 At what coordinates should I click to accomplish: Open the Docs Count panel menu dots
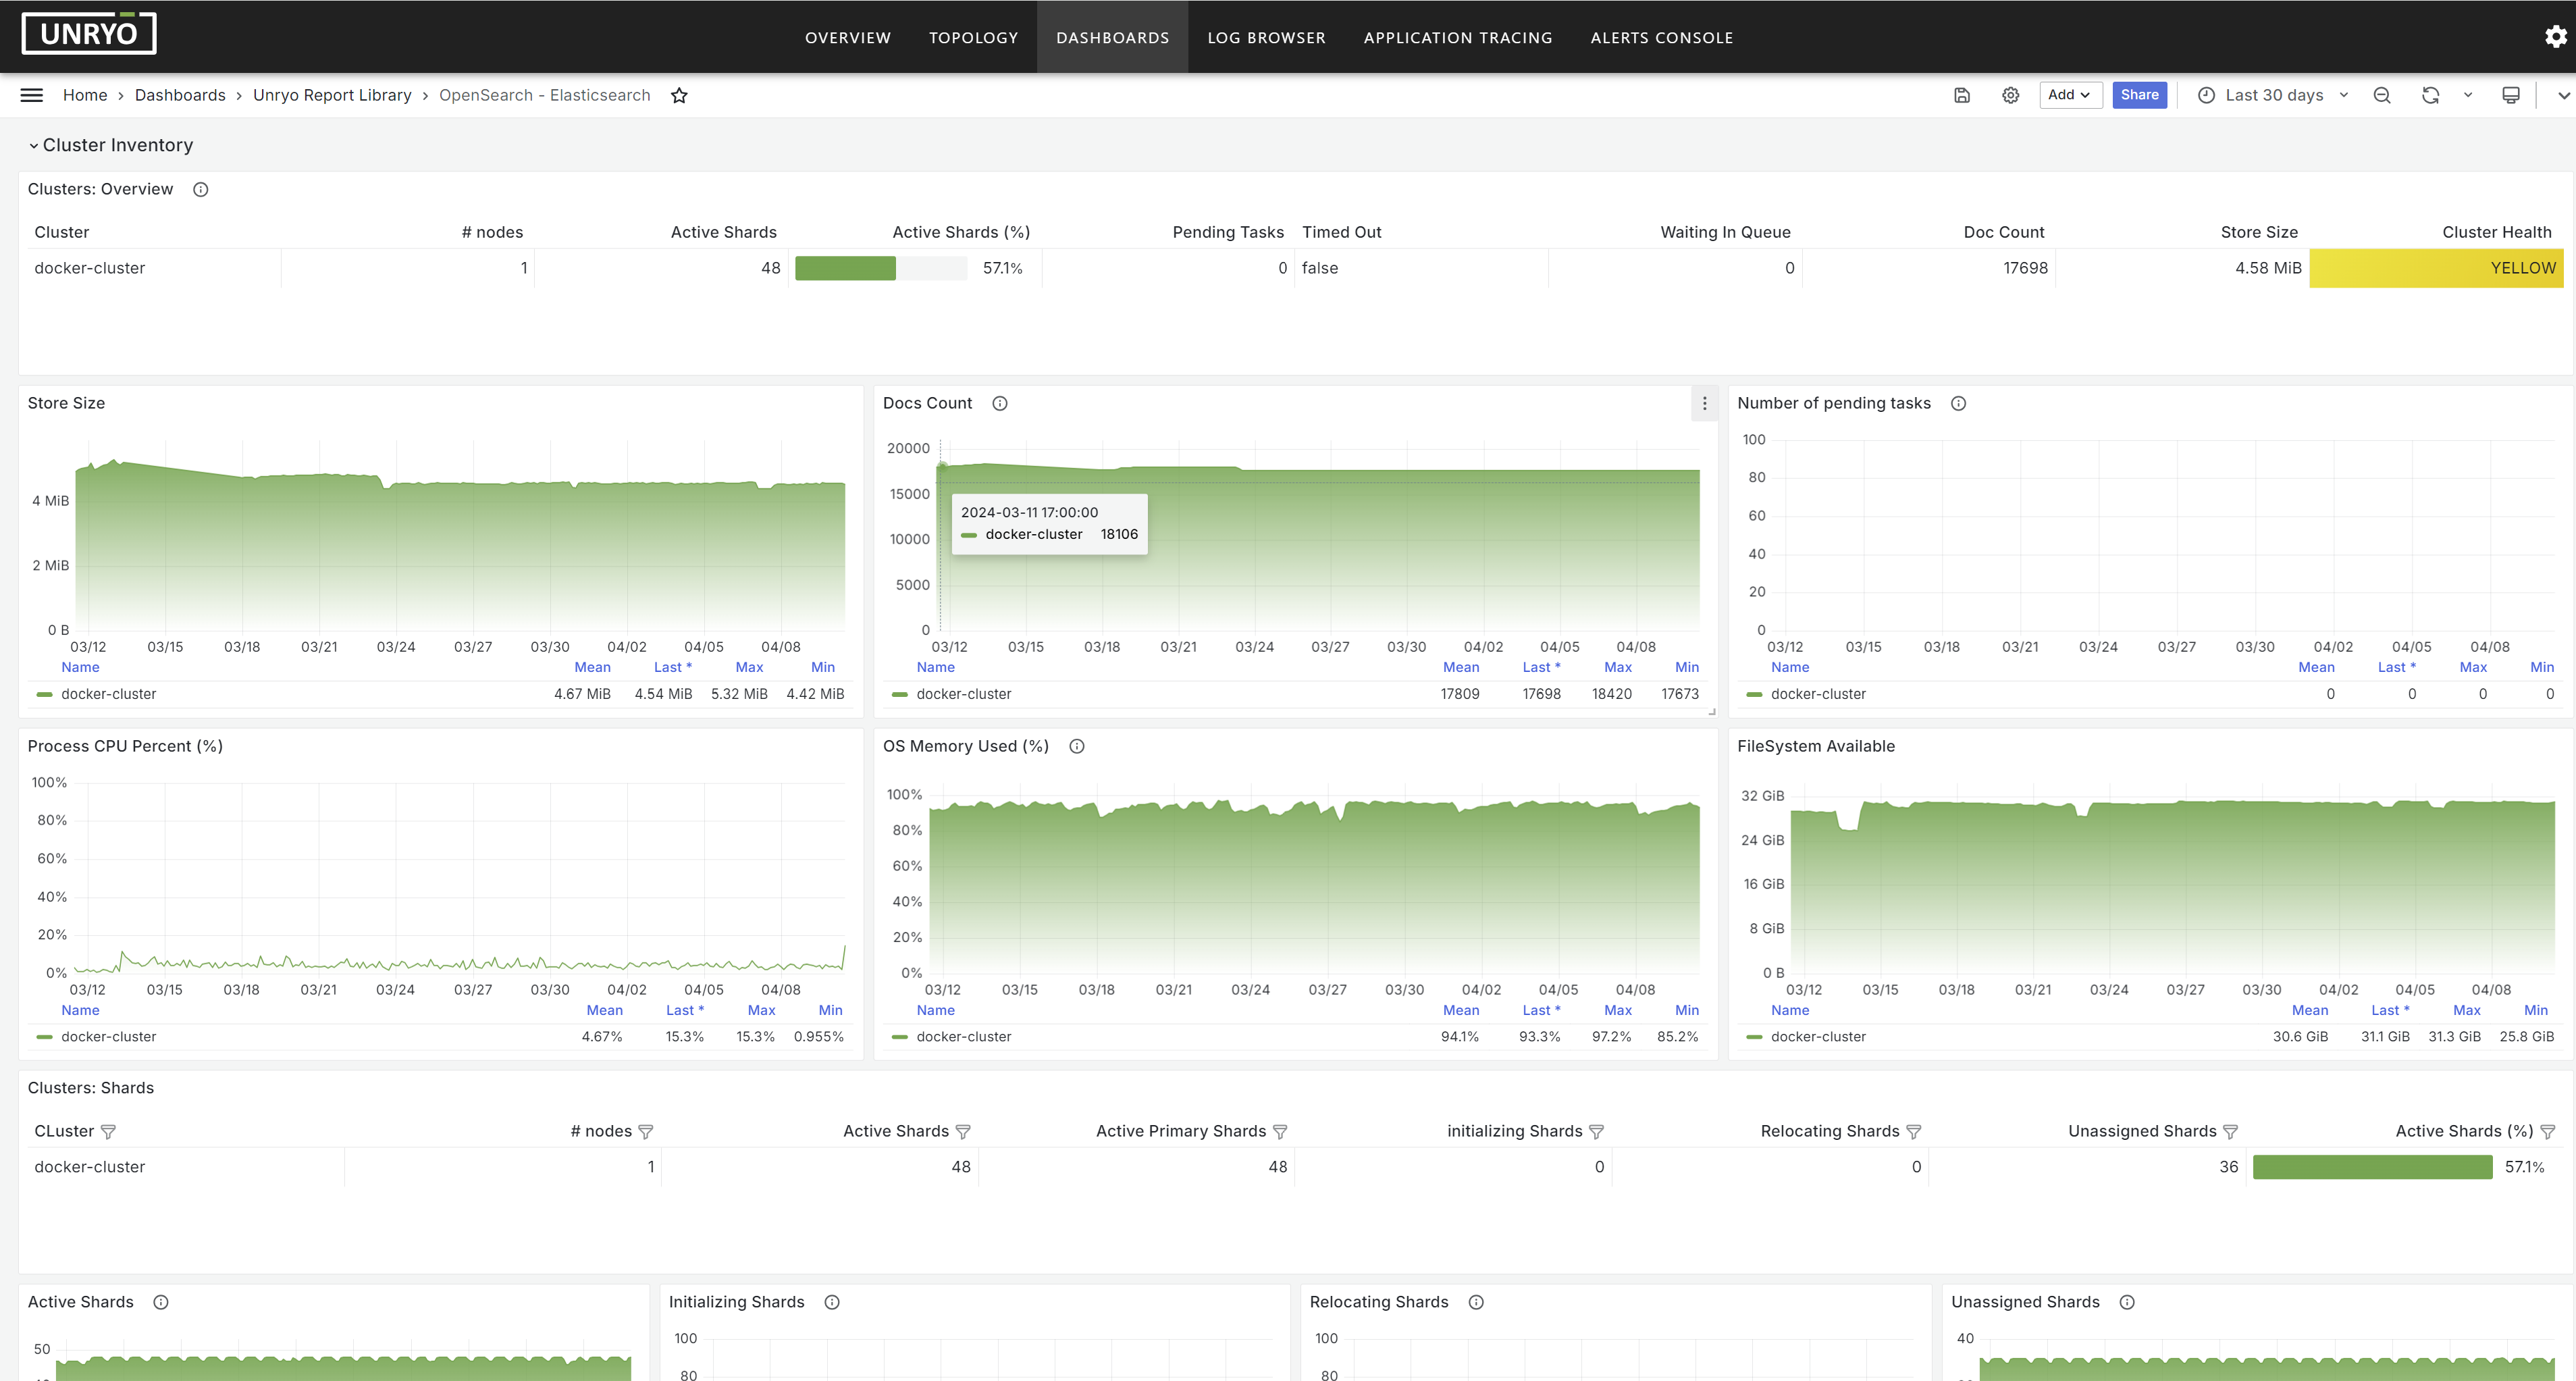[x=1704, y=403]
